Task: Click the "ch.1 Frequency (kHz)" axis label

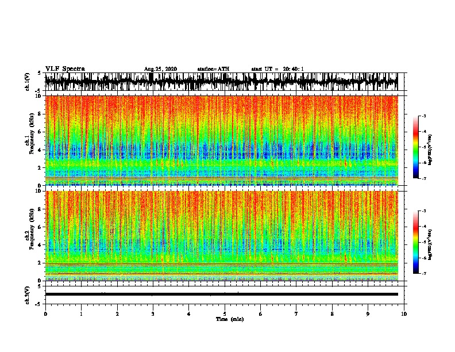Action: 29,134
